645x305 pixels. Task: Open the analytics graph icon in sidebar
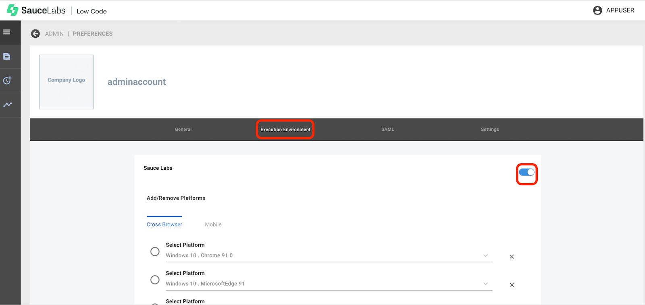coord(7,105)
